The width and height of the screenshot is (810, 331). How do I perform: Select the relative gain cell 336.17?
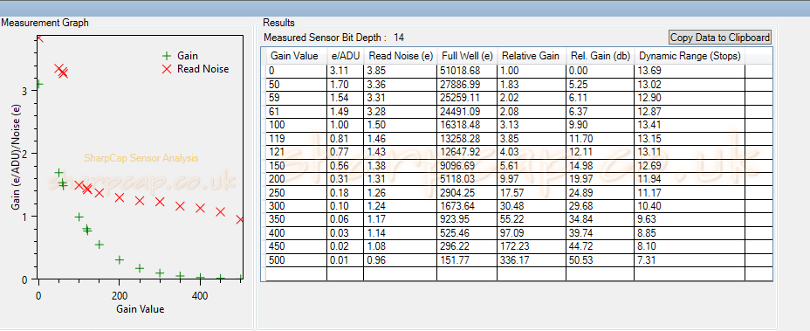[x=532, y=260]
